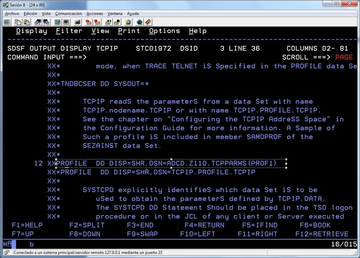Click the connection status icon in status bar
Image resolution: width=360 pixels, height=258 pixels.
tap(7, 252)
